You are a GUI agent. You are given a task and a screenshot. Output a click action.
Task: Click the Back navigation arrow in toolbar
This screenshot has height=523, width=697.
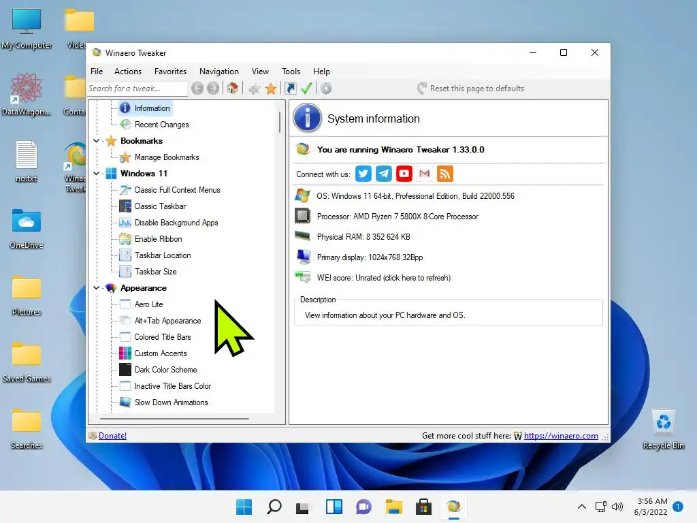coord(197,89)
